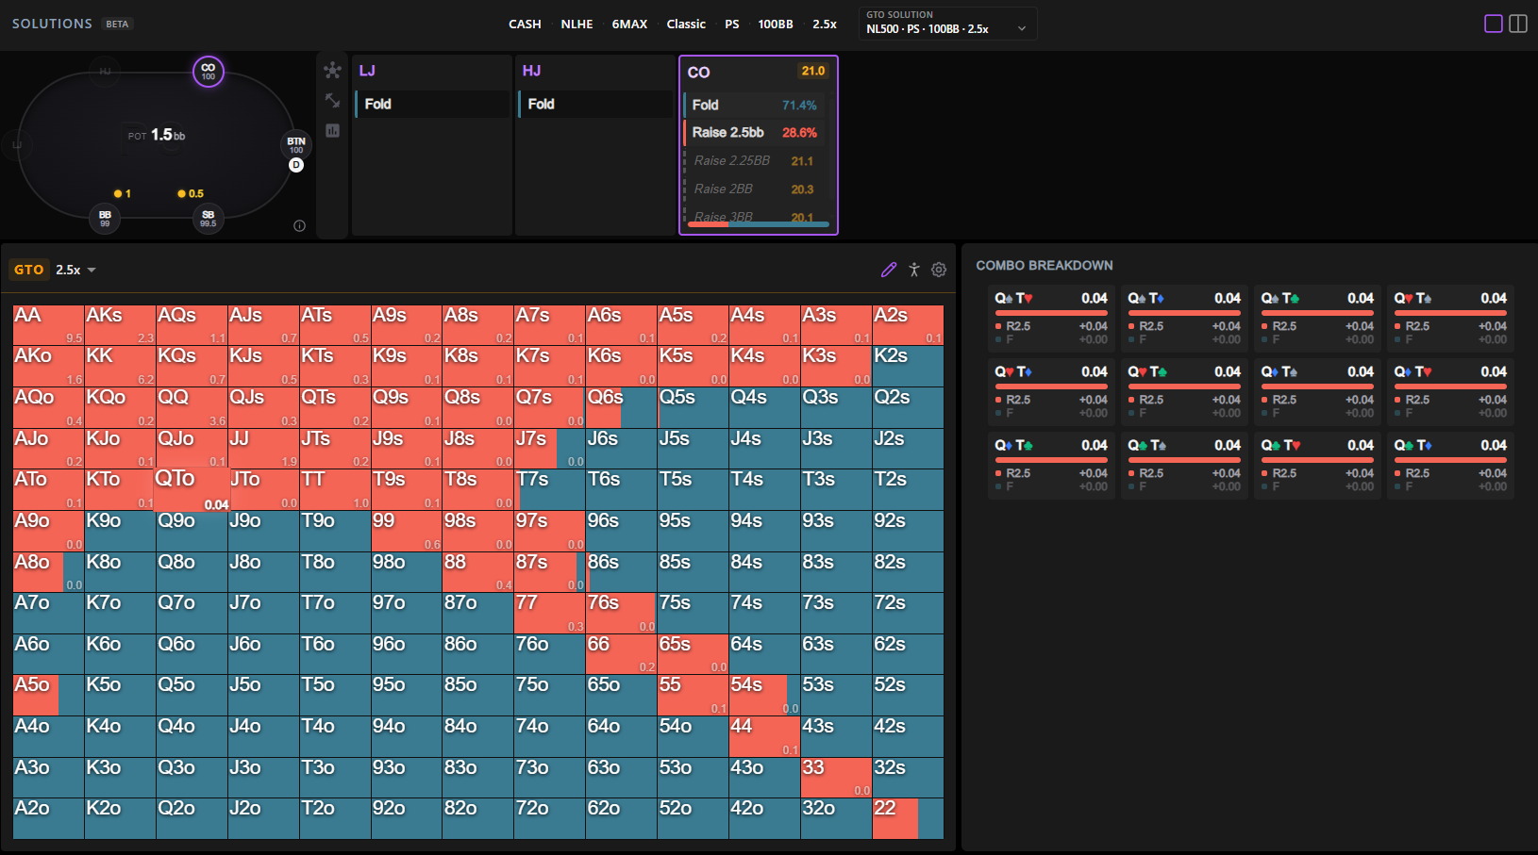This screenshot has height=855, width=1538.
Task: Click NLHE in the top bar
Action: [577, 25]
